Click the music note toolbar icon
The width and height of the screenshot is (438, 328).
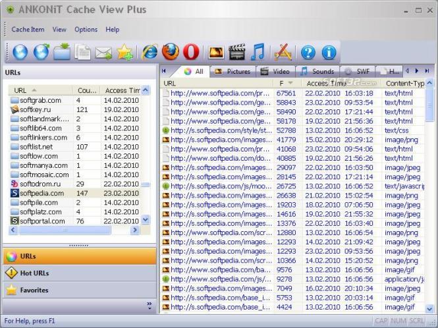click(x=258, y=52)
